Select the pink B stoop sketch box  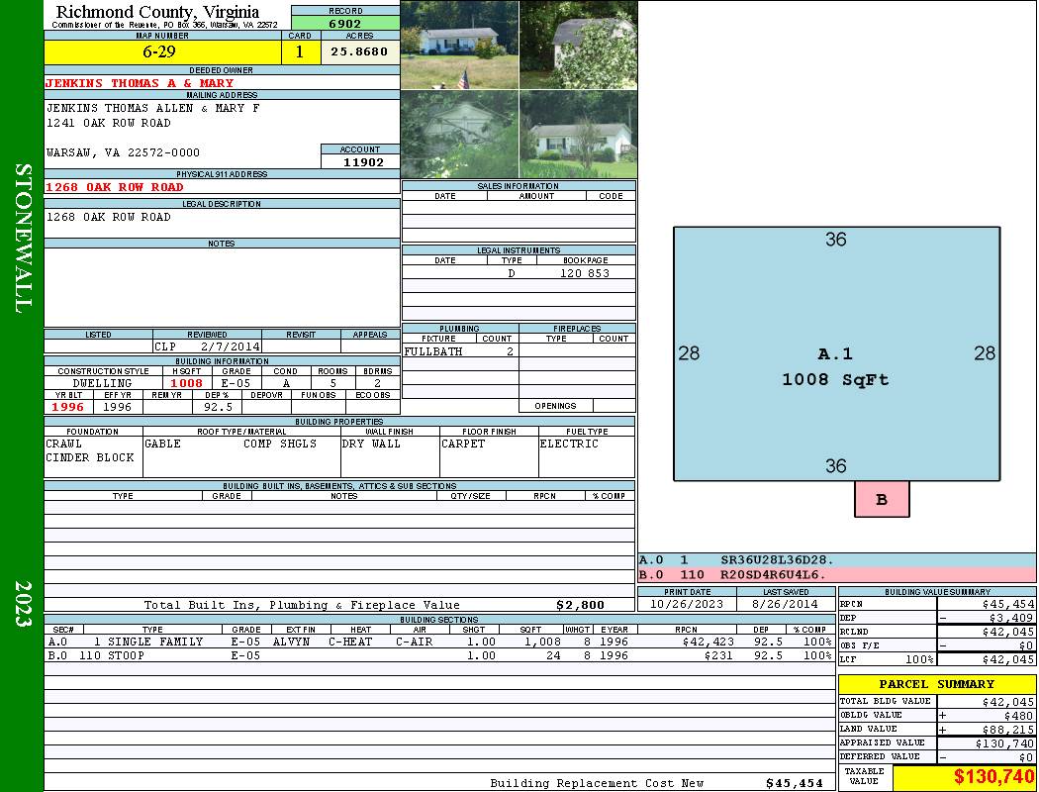(882, 500)
